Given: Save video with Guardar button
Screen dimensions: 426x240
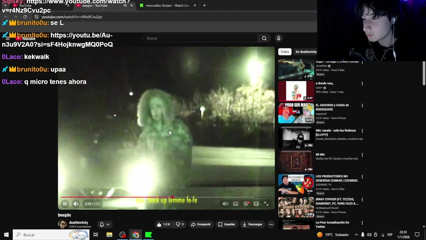Looking at the screenshot, I should pyautogui.click(x=227, y=224).
